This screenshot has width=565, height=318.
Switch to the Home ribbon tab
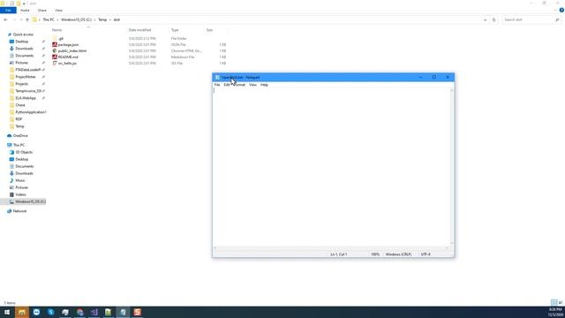[x=25, y=11]
